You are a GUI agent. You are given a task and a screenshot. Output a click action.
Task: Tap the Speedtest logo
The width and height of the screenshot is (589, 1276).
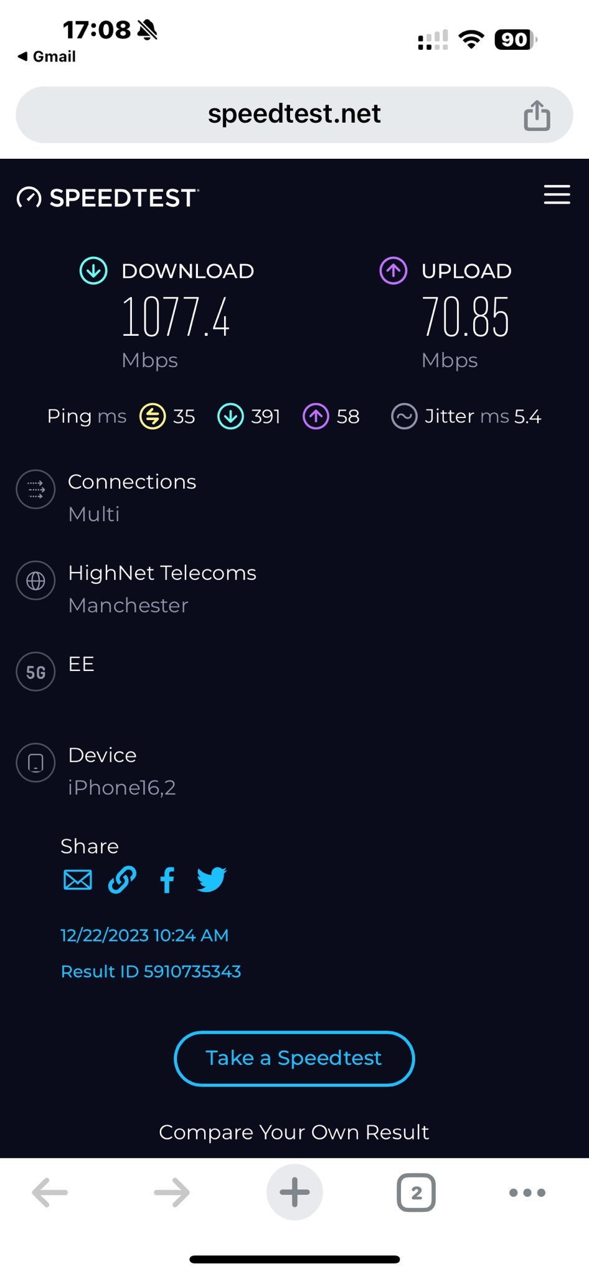pos(108,198)
